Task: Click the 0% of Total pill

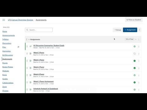Action: [x=130, y=39]
